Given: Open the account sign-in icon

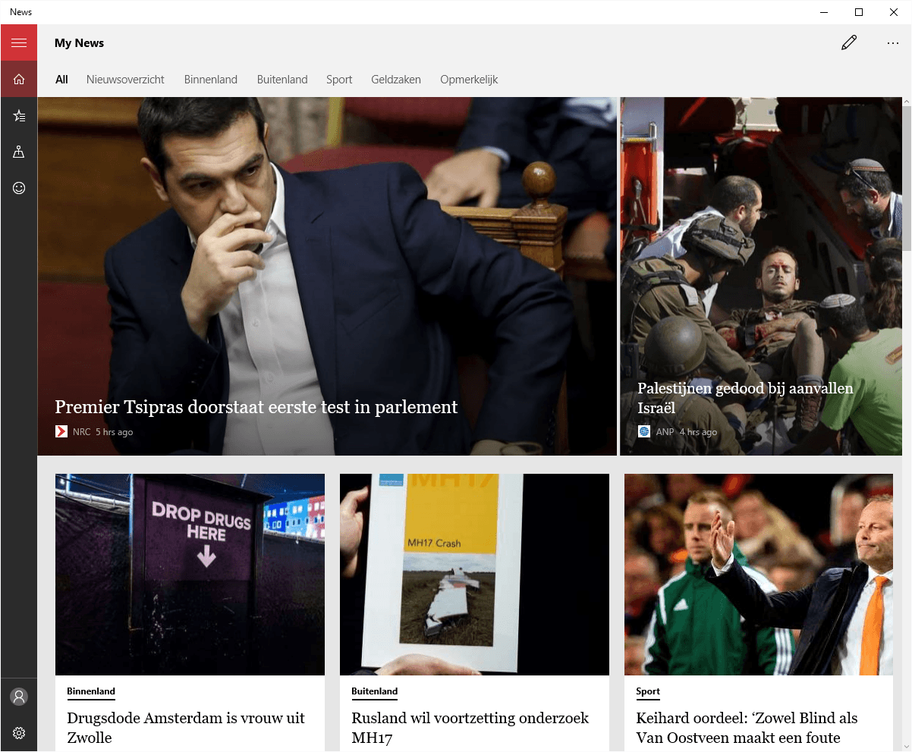Looking at the screenshot, I should click(x=18, y=696).
